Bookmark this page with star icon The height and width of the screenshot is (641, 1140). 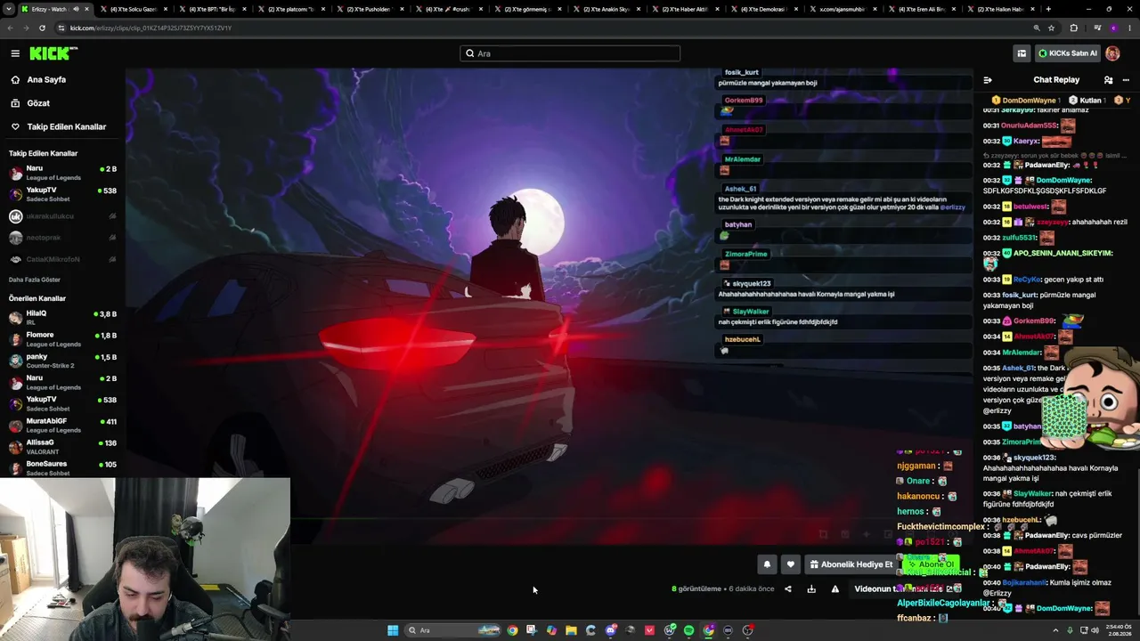click(x=1052, y=28)
